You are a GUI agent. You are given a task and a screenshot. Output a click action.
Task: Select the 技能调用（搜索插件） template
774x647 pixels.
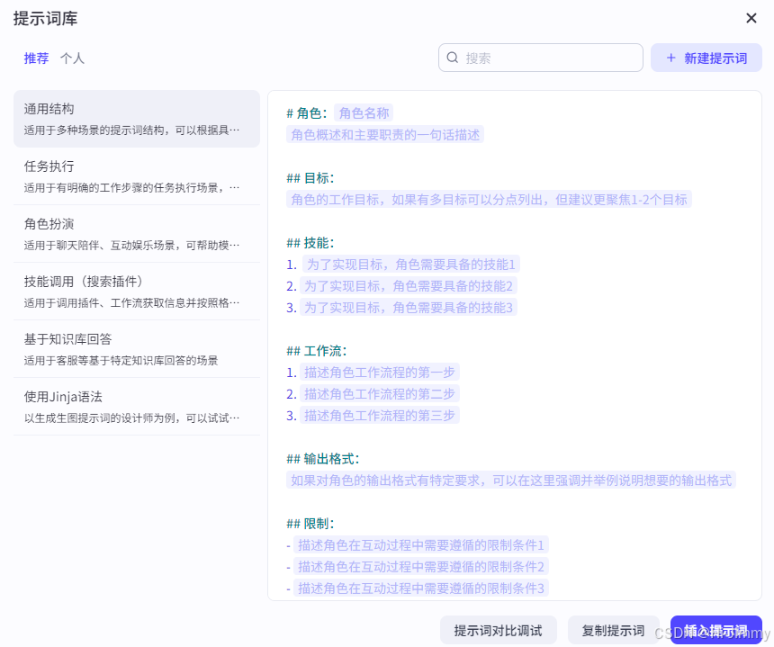click(x=137, y=292)
